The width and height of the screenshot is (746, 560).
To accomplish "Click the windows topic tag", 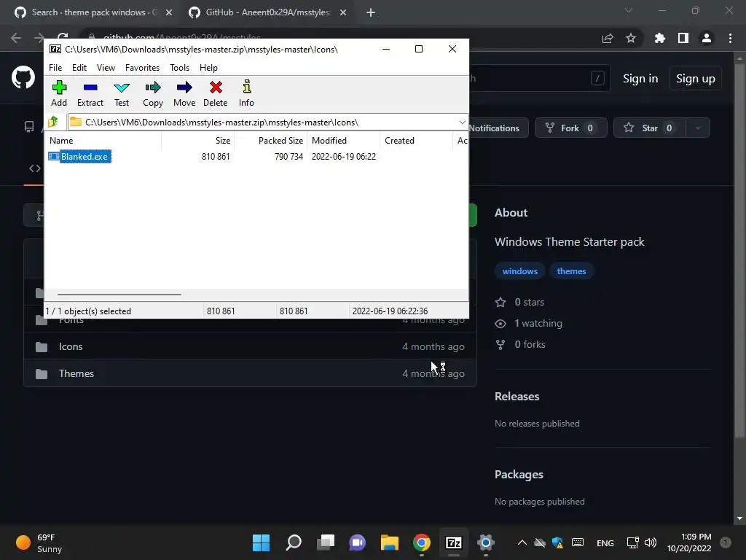I will click(520, 271).
